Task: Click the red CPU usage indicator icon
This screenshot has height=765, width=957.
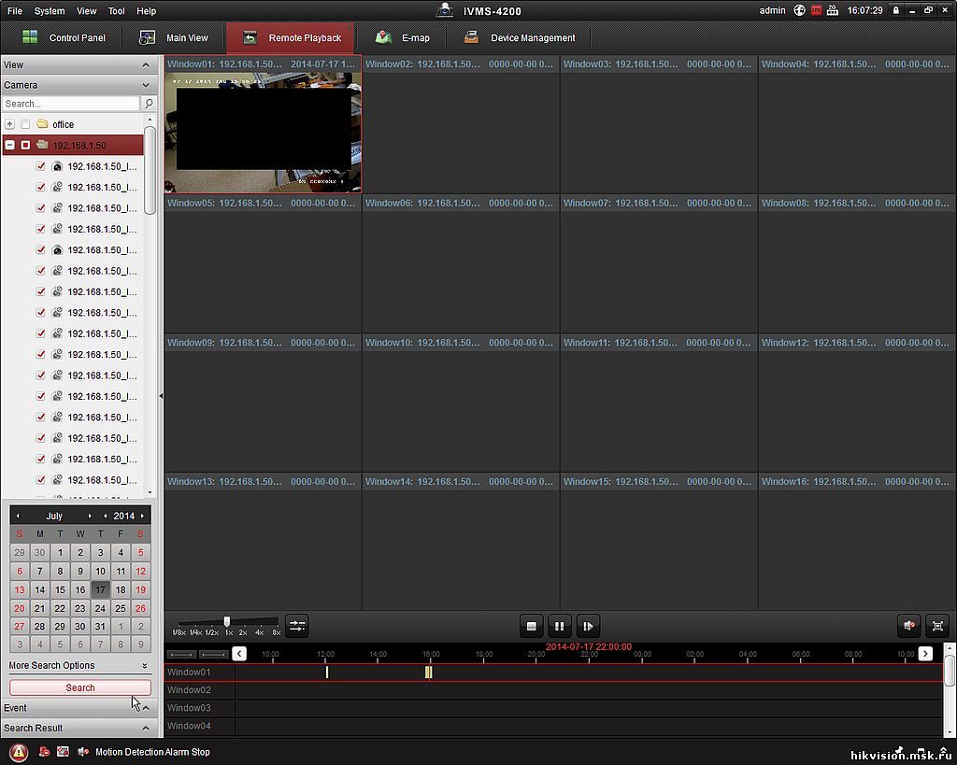Action: tap(816, 10)
